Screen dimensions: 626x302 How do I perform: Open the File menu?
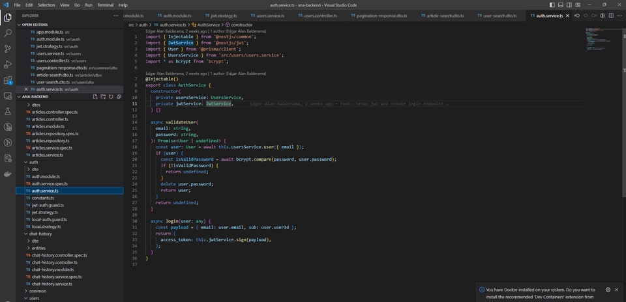point(17,5)
